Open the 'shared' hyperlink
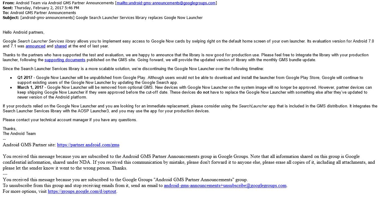The image size is (381, 198). click(60, 46)
